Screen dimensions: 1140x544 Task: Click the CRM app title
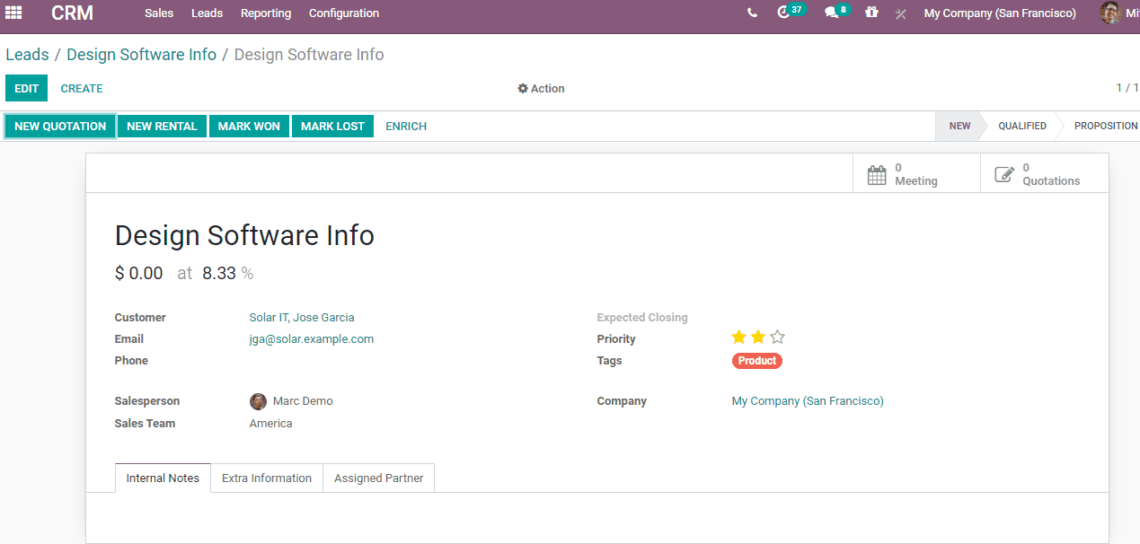72,13
